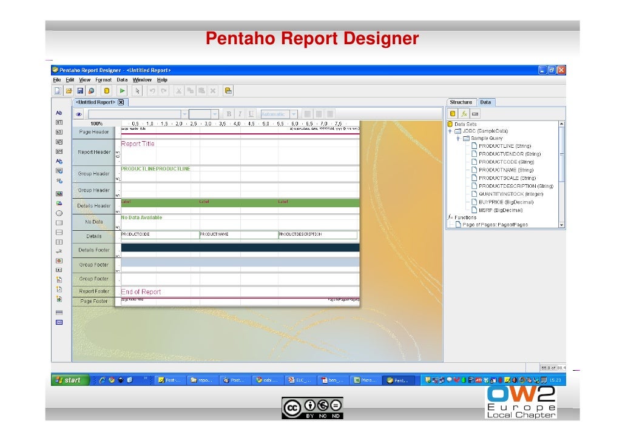Select the text-field 'ST' palette tool
The height and width of the screenshot is (441, 625).
click(x=59, y=122)
